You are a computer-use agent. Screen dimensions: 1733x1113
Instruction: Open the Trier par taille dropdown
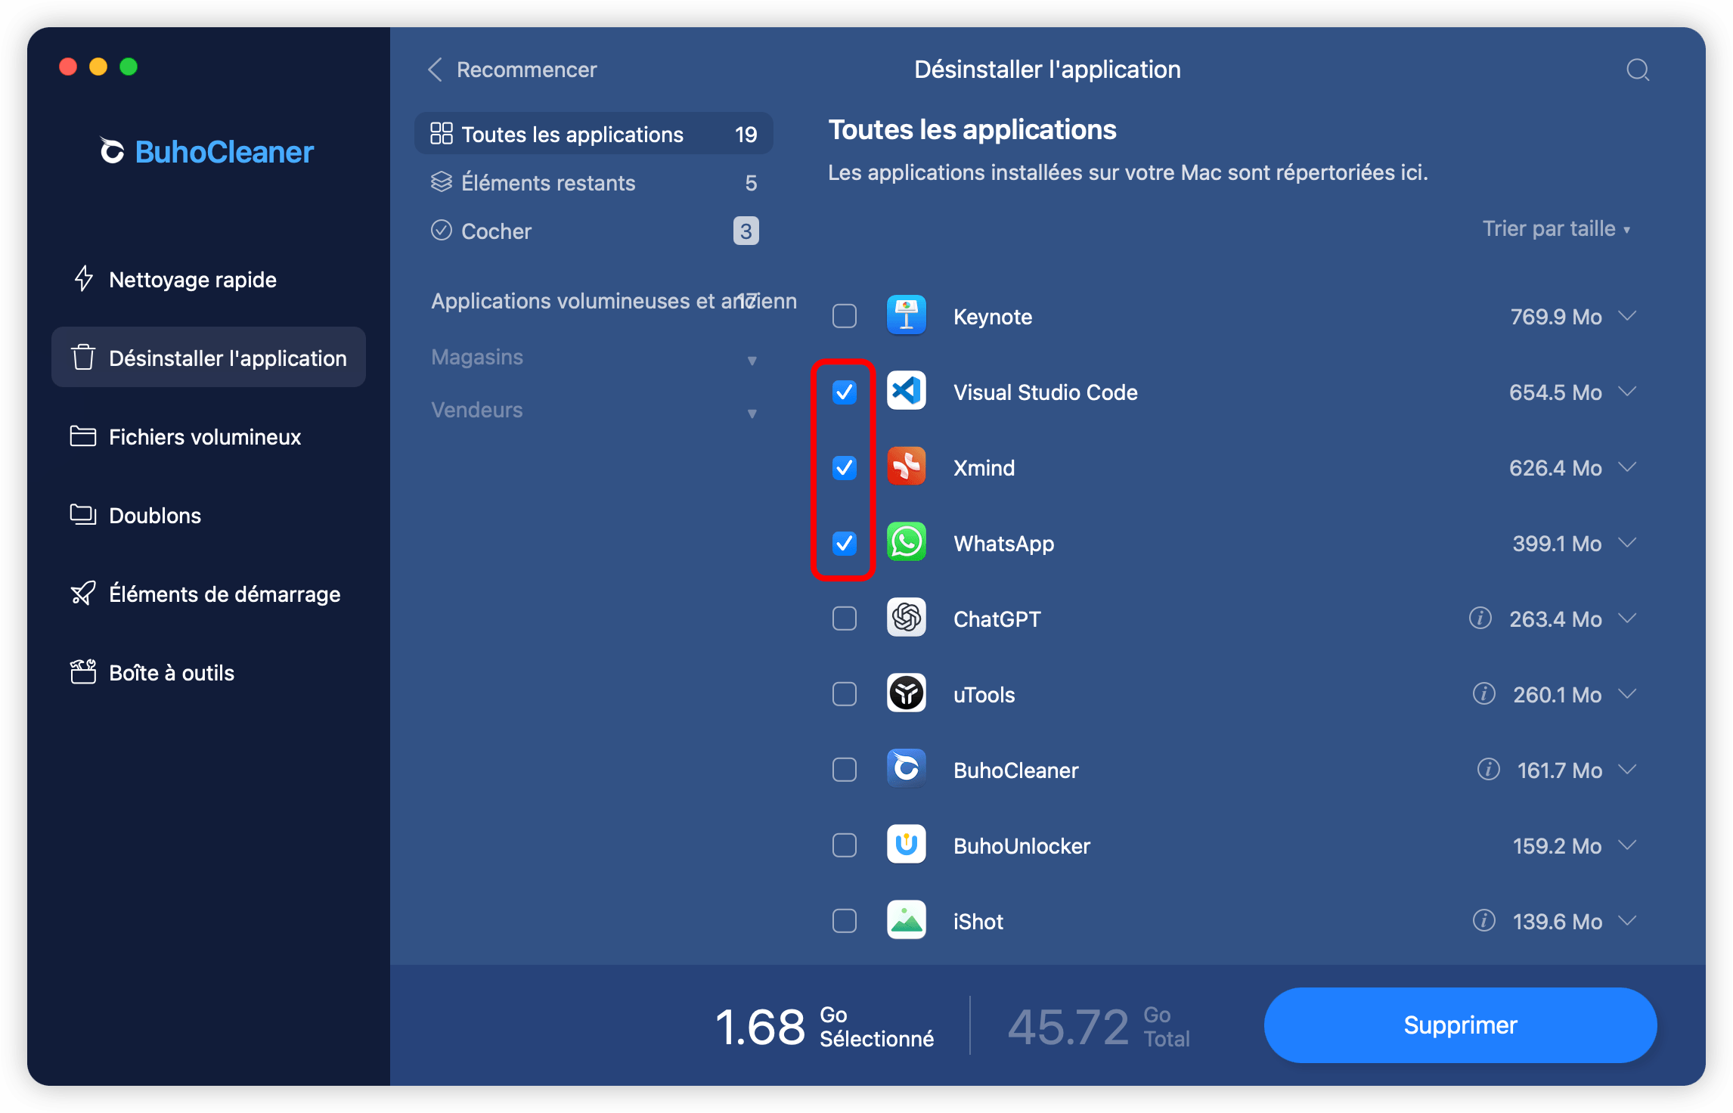(x=1556, y=228)
